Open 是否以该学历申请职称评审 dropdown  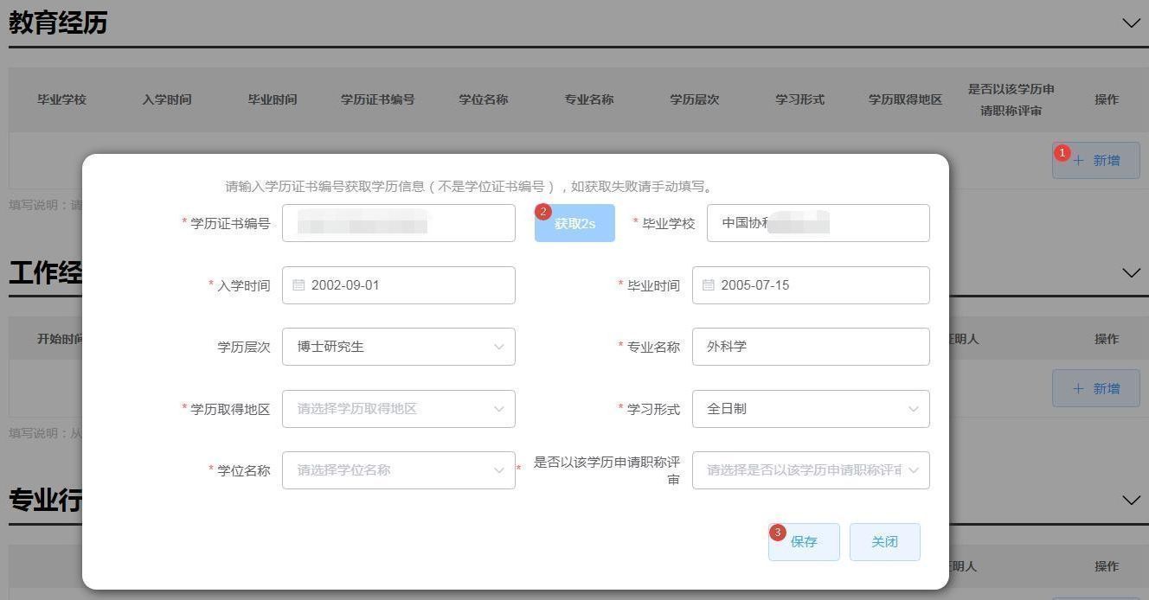click(x=811, y=470)
